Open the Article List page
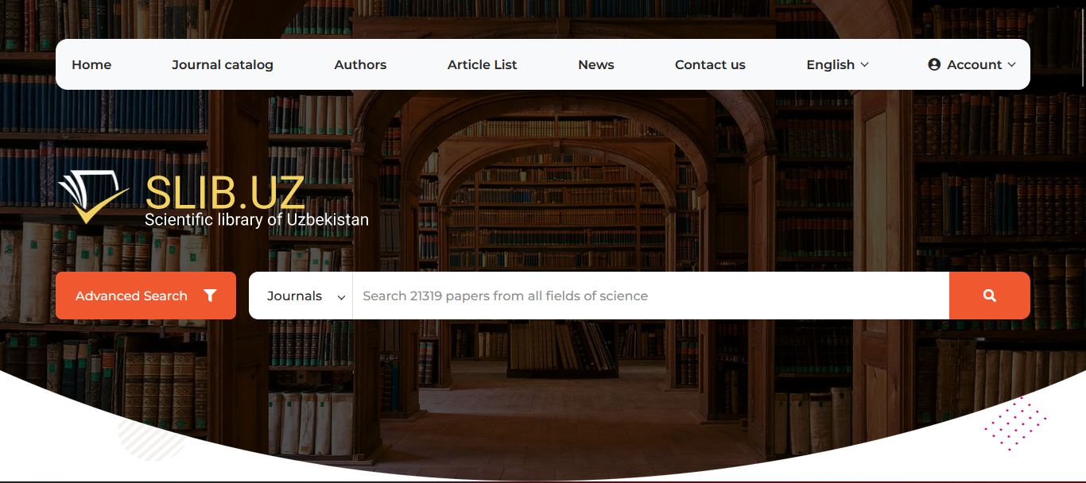 [482, 65]
